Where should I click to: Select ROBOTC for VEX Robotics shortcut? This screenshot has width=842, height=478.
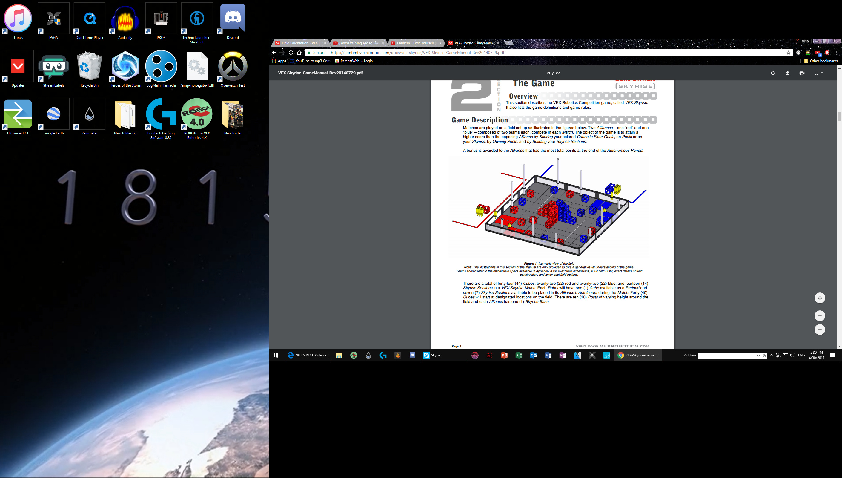point(197,119)
